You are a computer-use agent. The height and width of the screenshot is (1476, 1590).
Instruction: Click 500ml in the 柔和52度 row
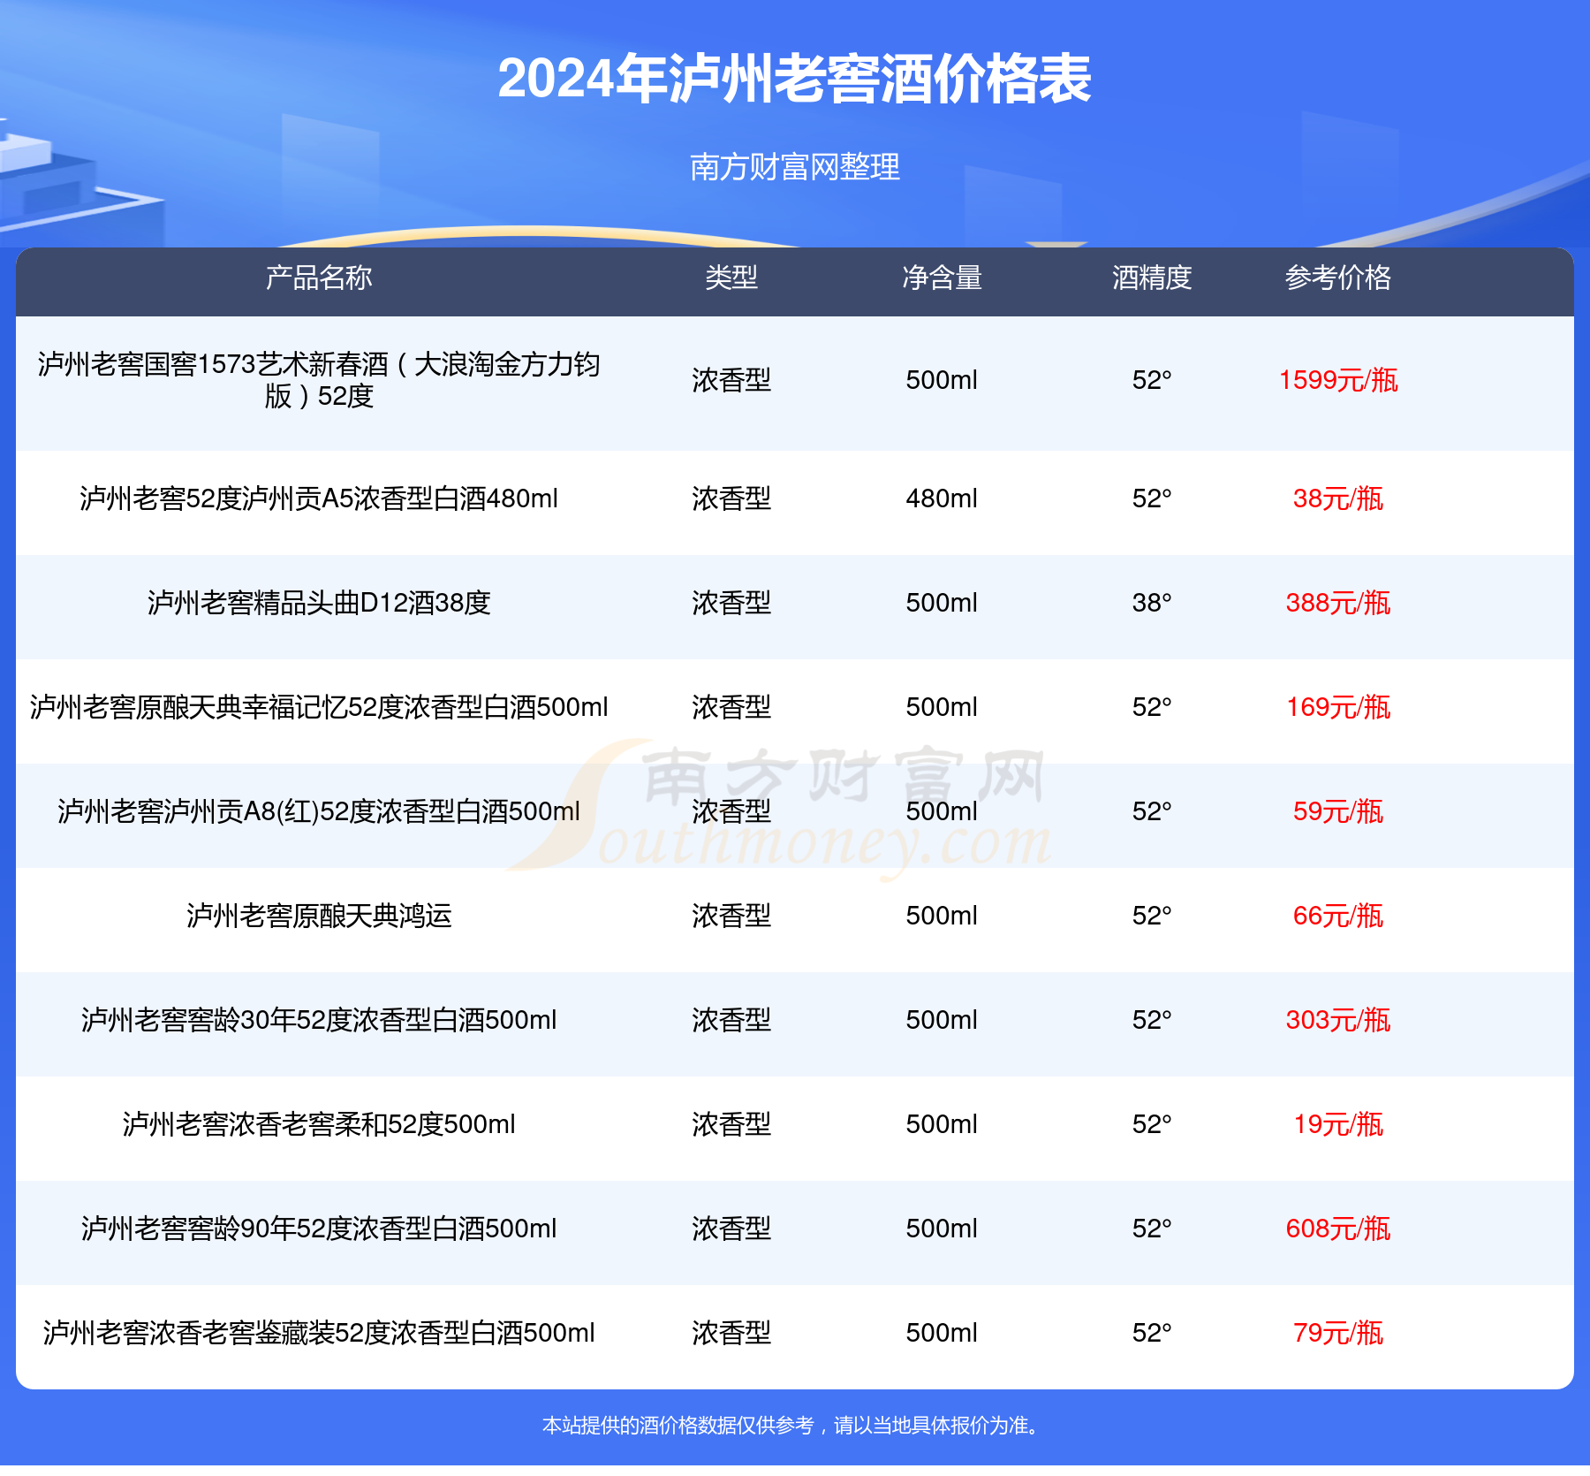pyautogui.click(x=942, y=1124)
